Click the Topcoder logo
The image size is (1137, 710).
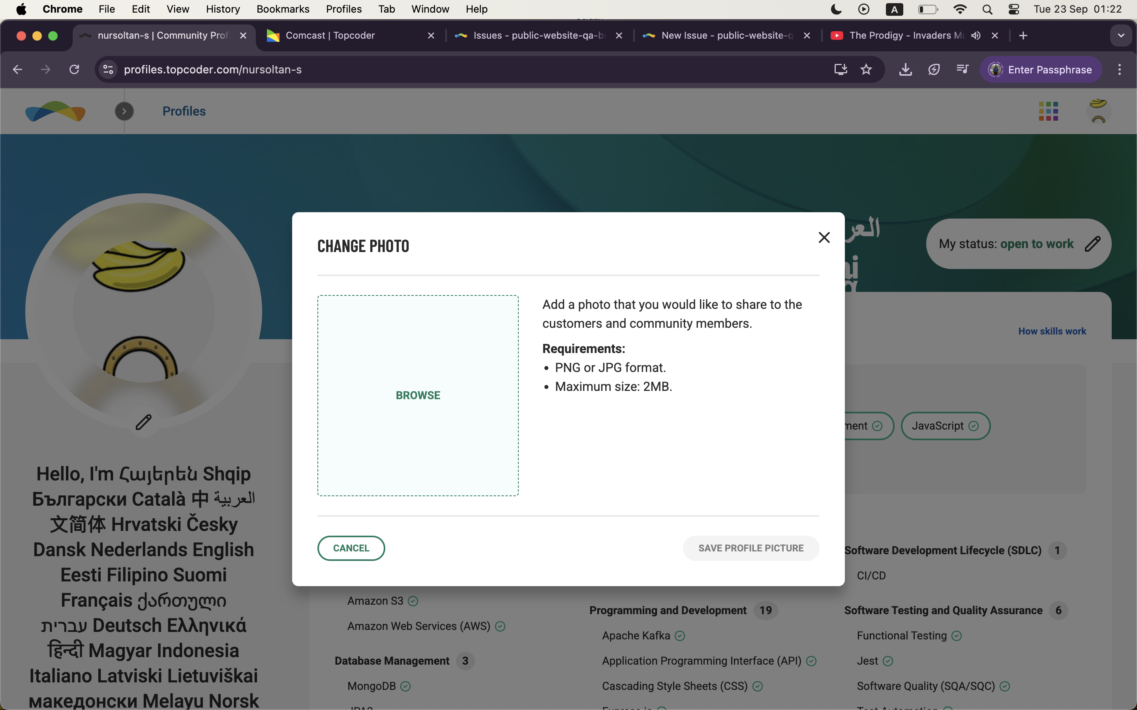coord(55,111)
